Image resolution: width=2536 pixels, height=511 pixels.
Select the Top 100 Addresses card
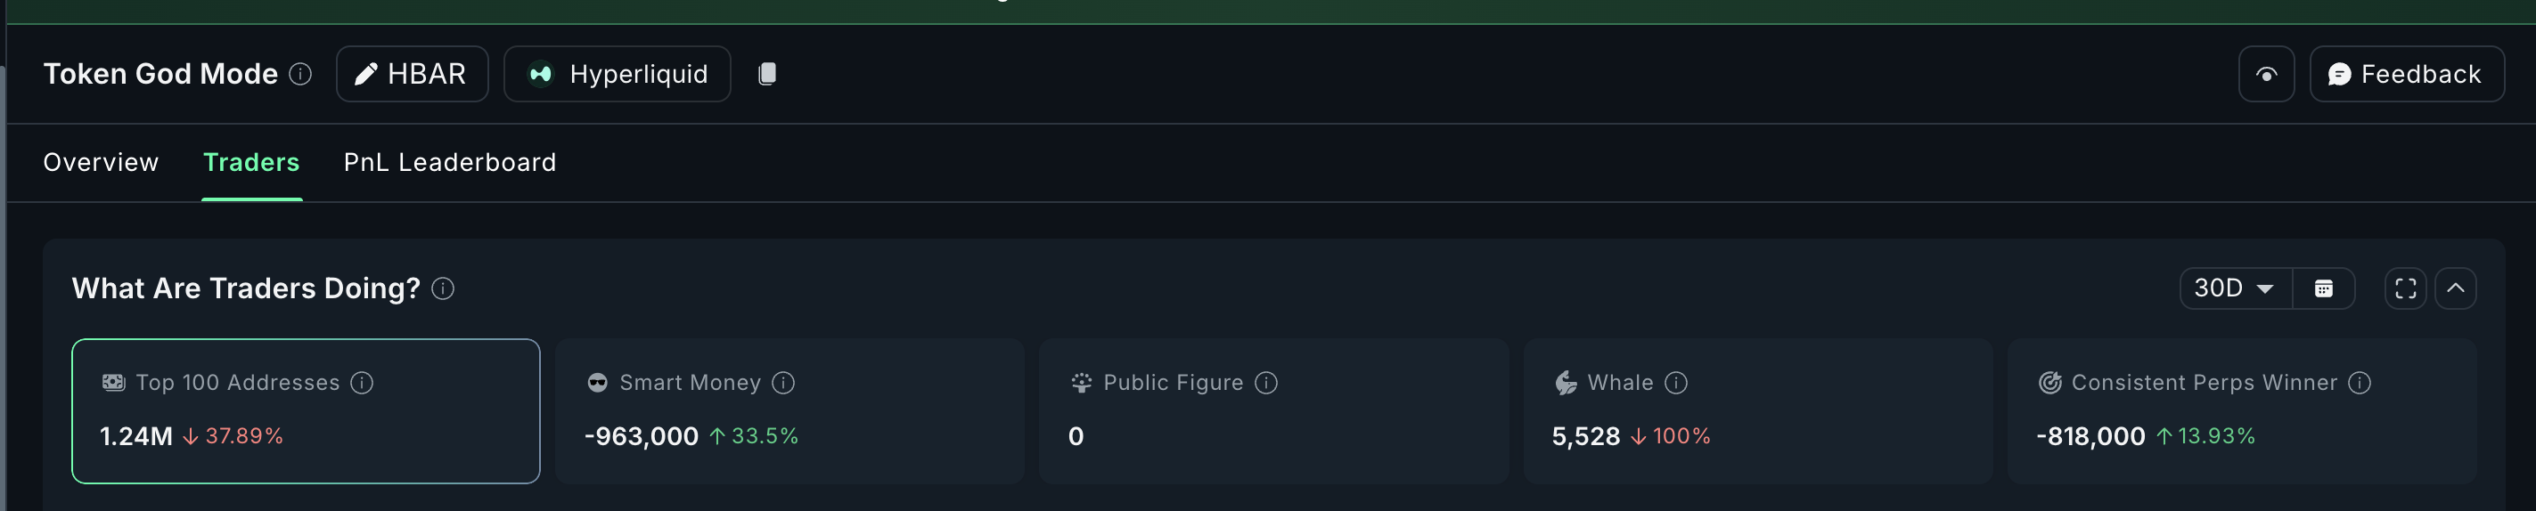(305, 410)
